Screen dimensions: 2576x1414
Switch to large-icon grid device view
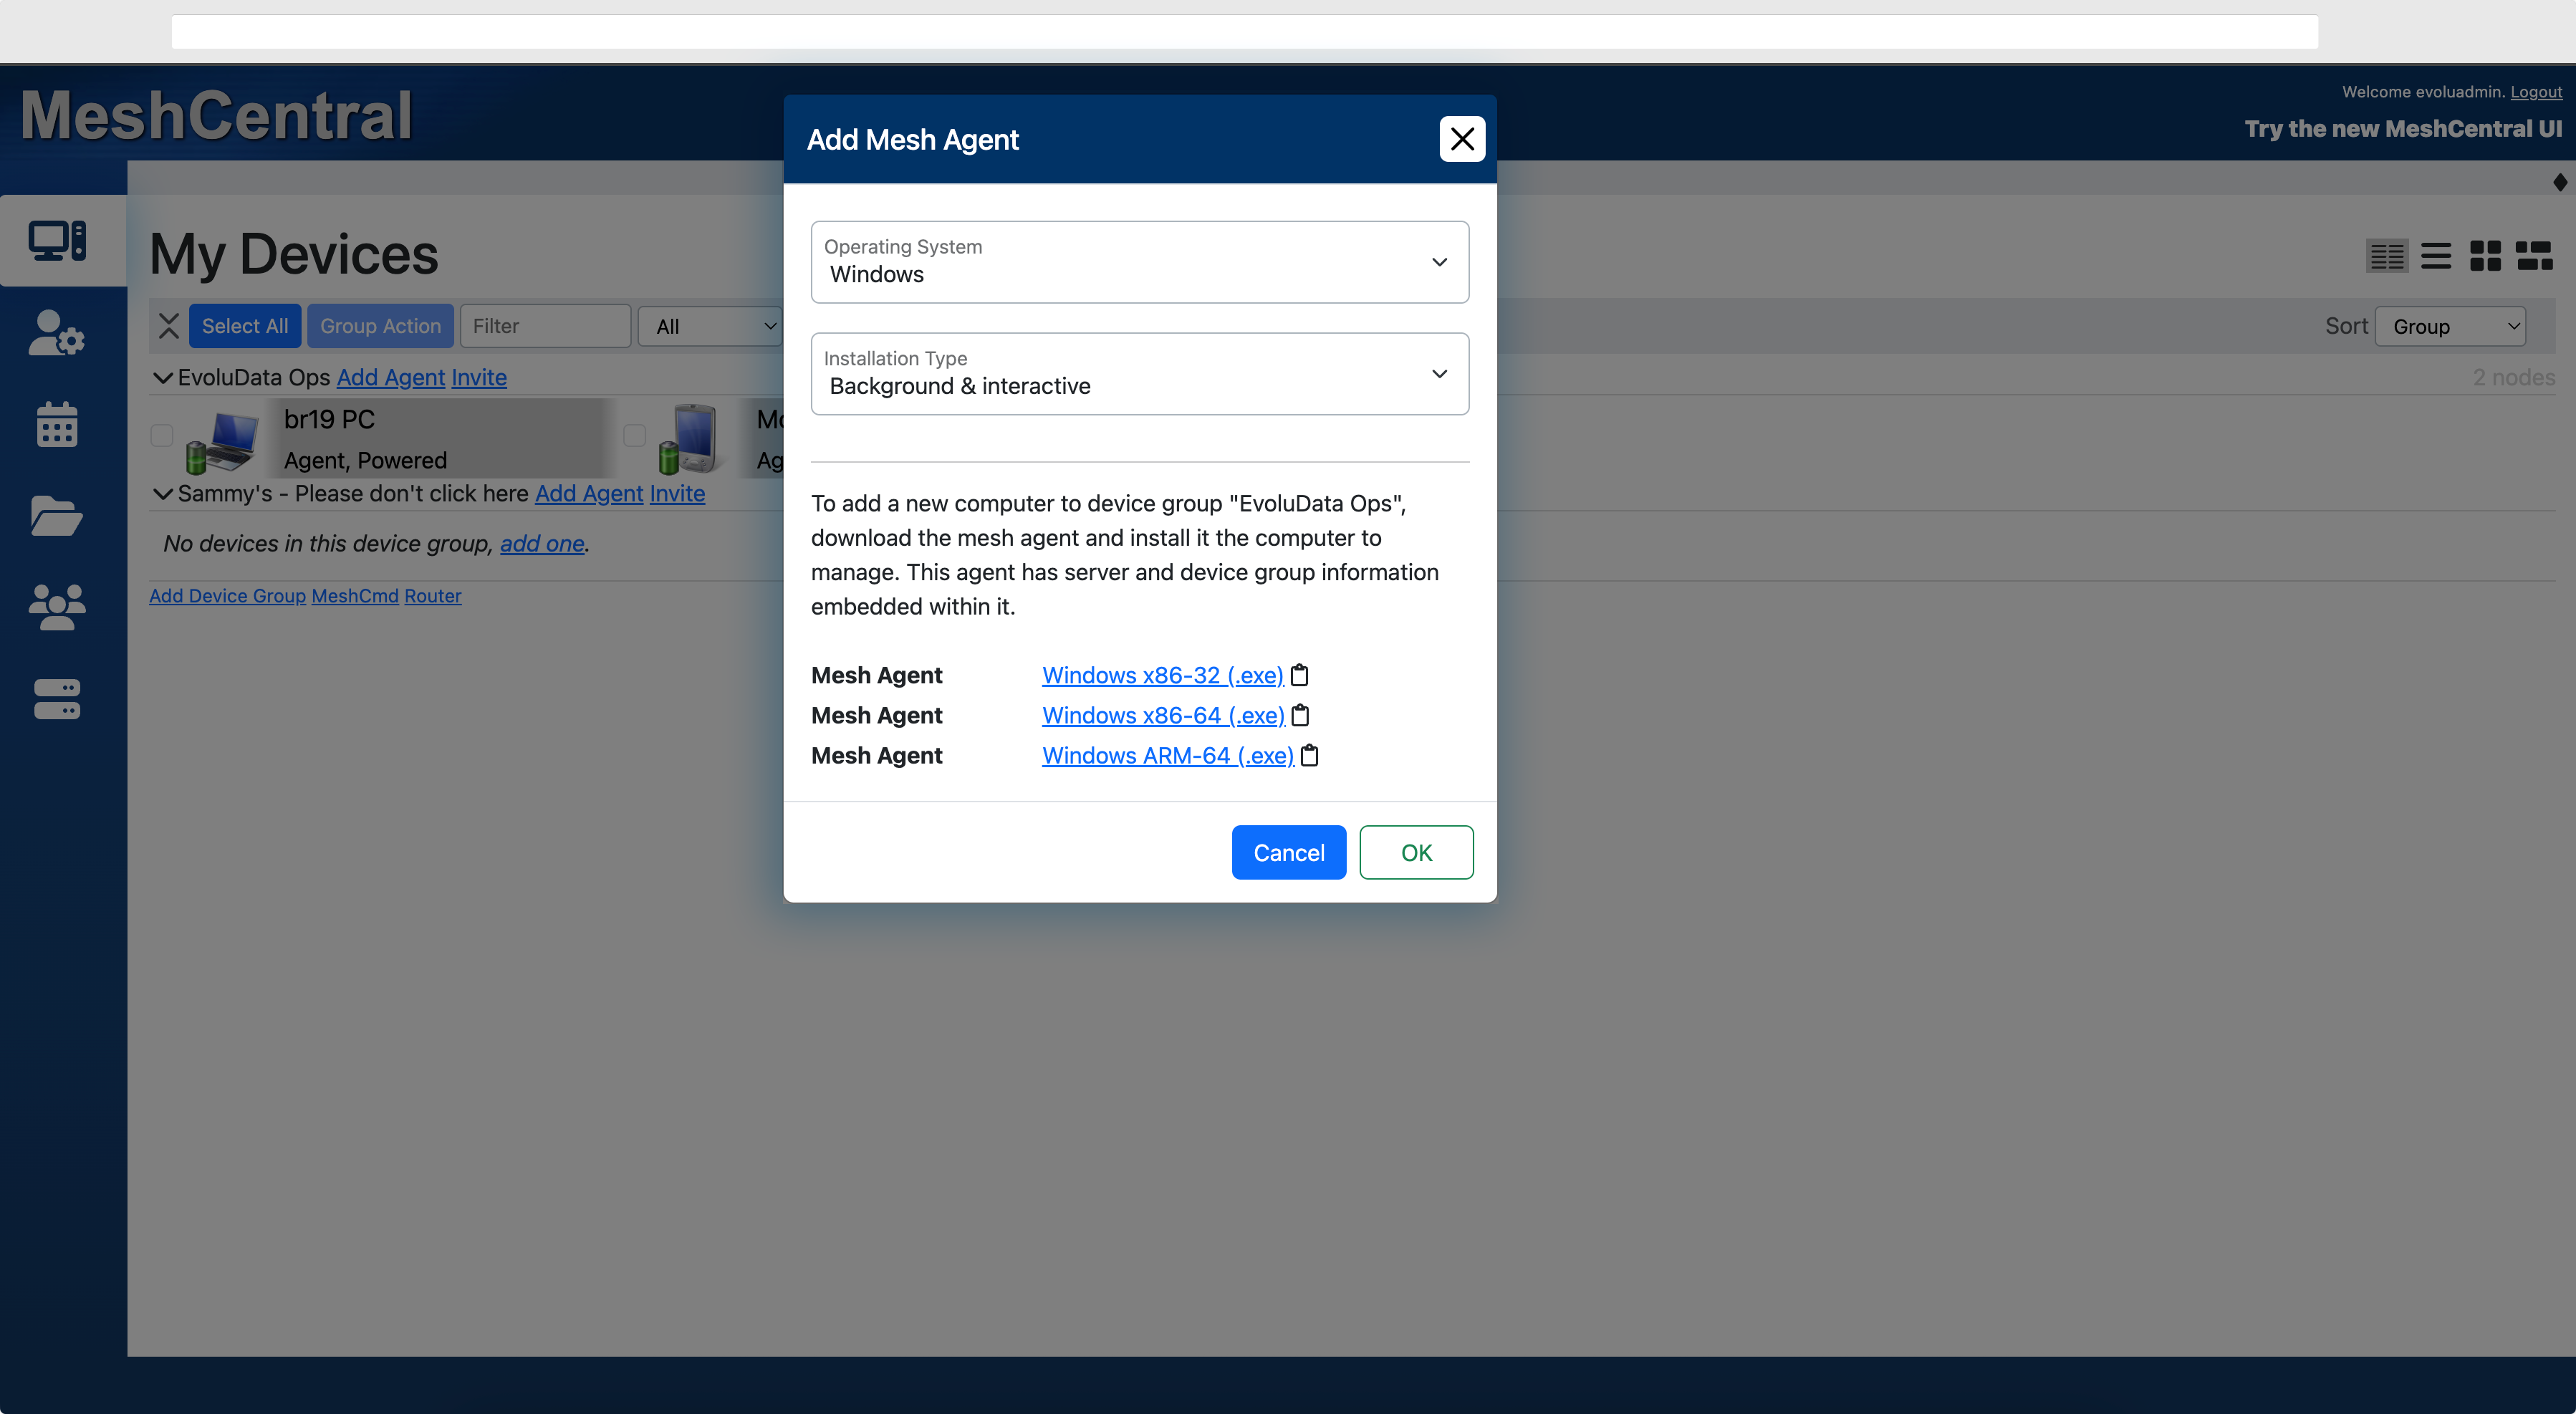pos(2485,256)
